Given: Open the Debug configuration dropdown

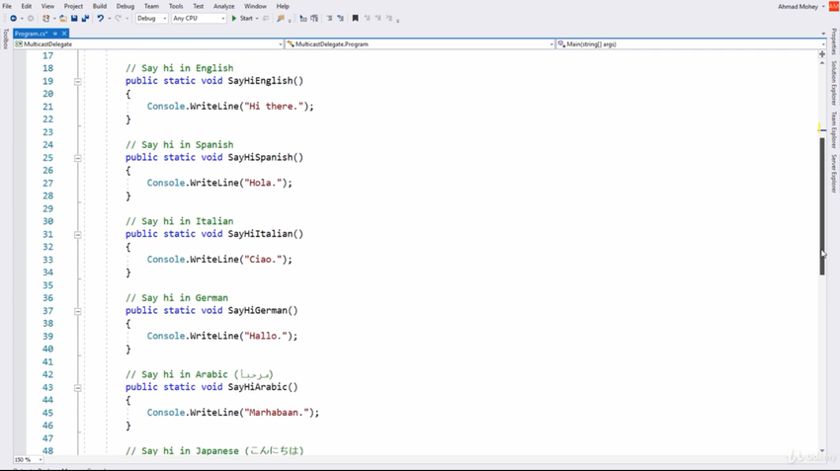Looking at the screenshot, I should pyautogui.click(x=151, y=18).
